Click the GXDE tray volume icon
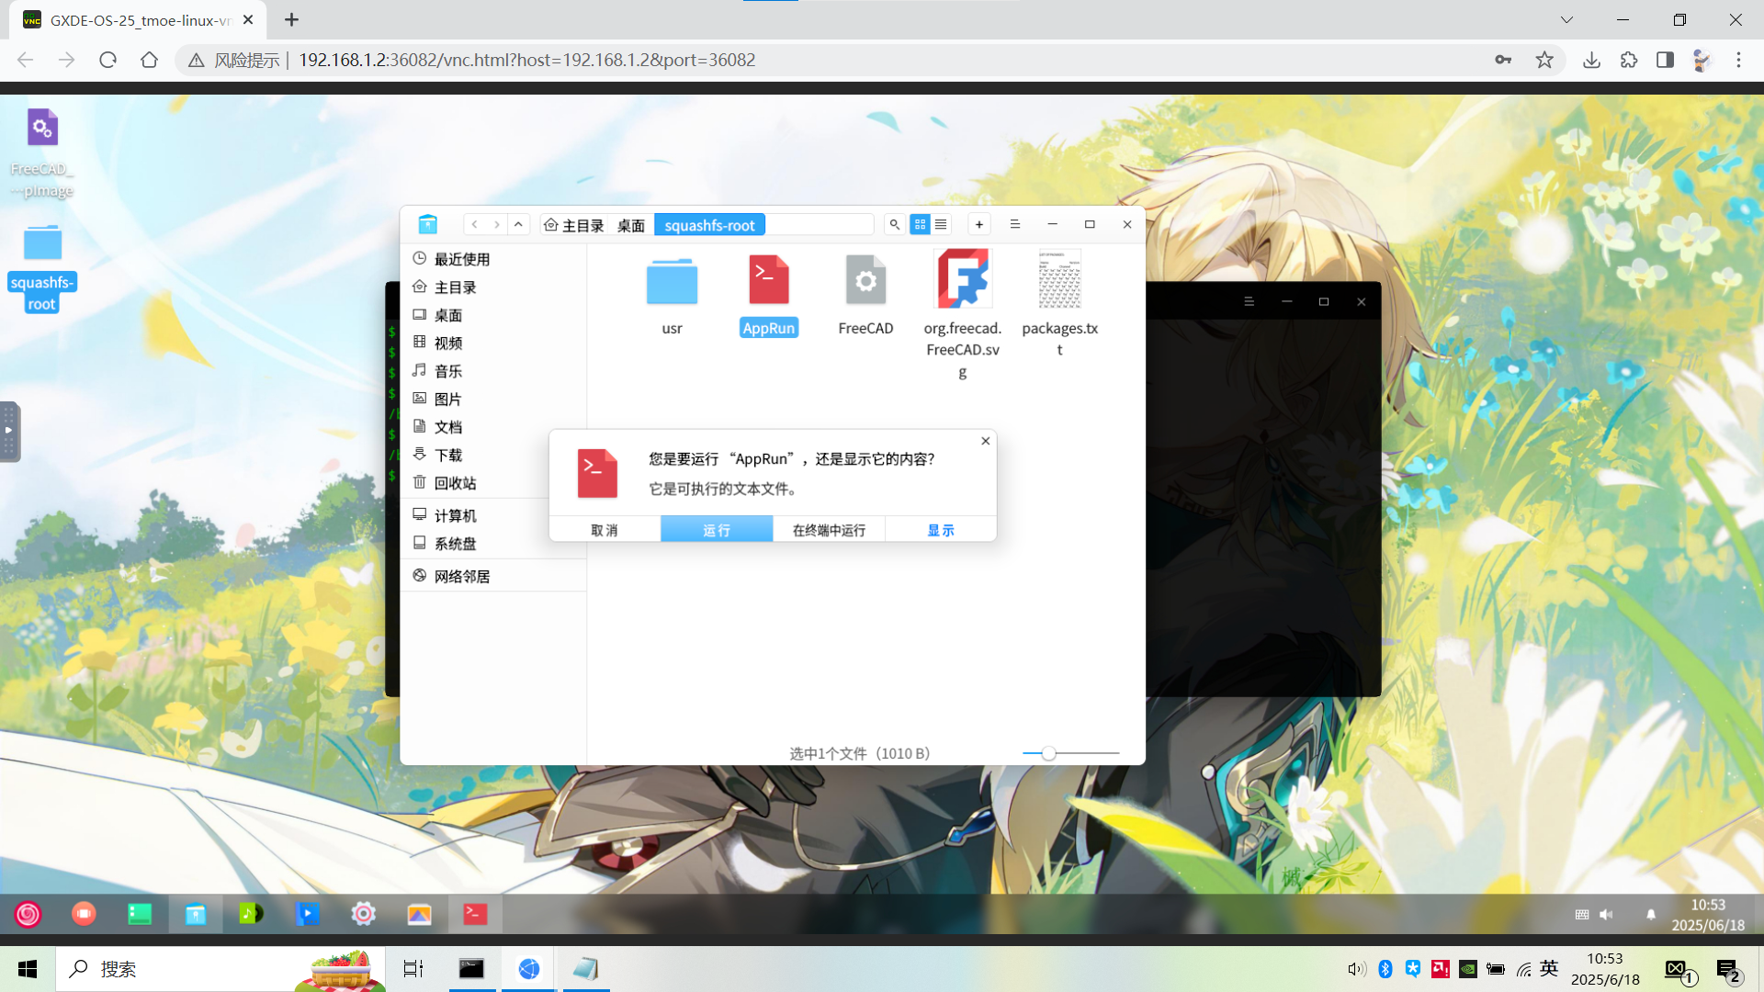This screenshot has height=992, width=1764. pyautogui.click(x=1606, y=914)
